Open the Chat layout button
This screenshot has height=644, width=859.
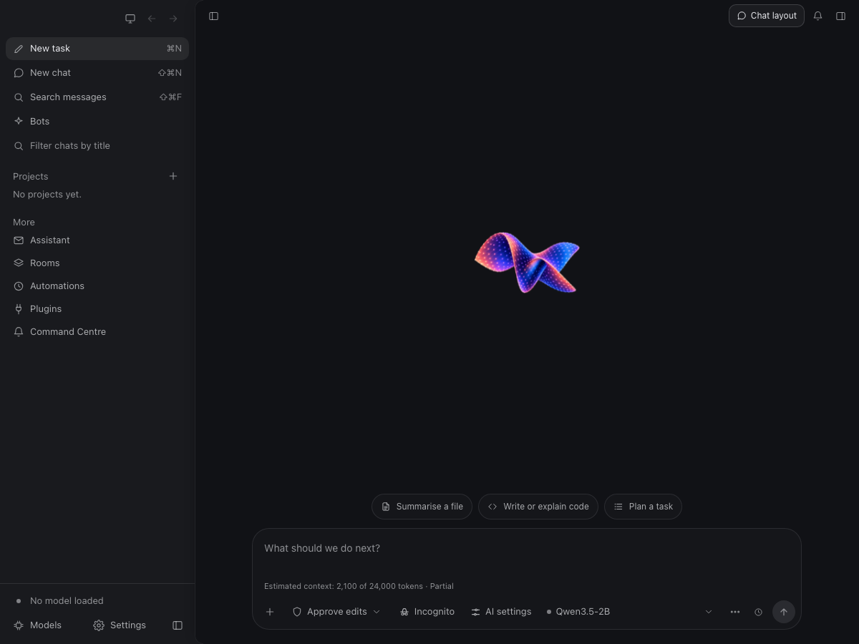[767, 16]
